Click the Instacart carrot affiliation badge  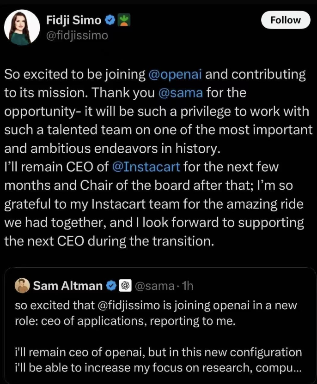122,20
